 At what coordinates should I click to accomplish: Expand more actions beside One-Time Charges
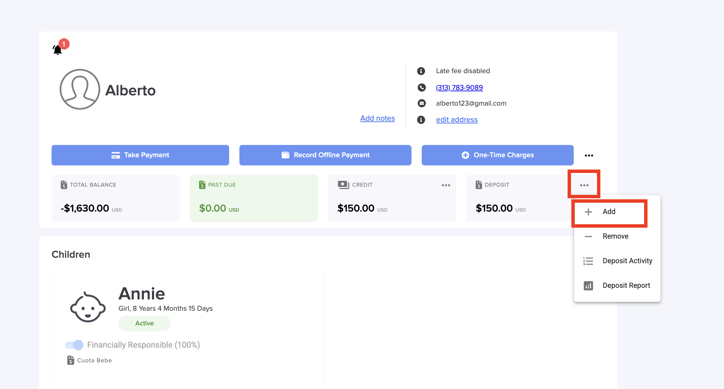[x=589, y=156]
